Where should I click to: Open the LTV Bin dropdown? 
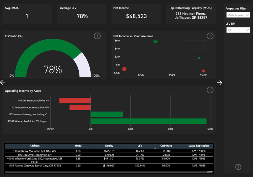click(x=238, y=30)
